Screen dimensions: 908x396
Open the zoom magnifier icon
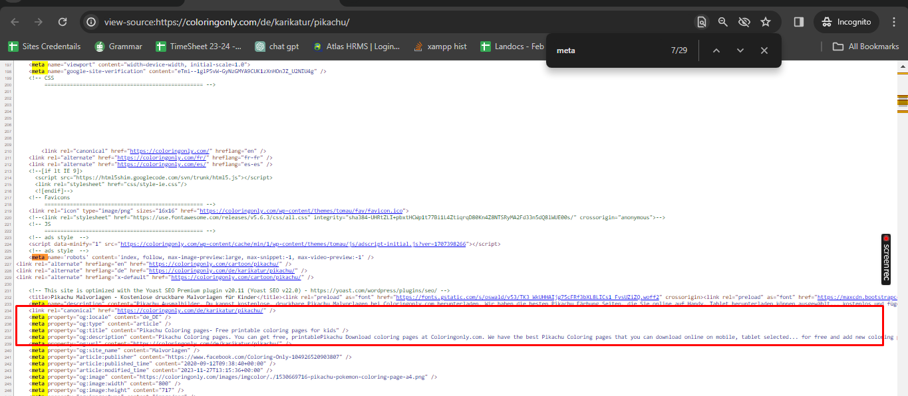coord(723,22)
